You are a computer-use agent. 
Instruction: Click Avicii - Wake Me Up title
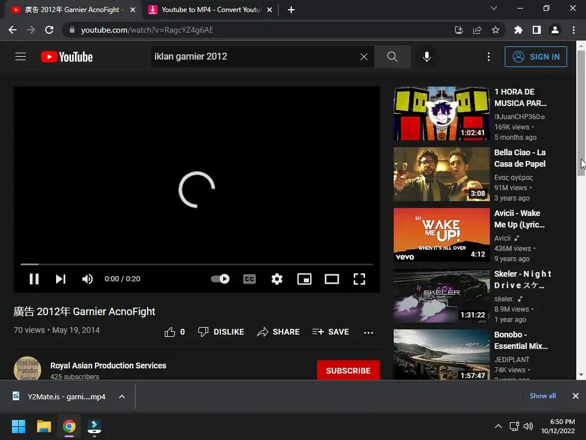[520, 218]
